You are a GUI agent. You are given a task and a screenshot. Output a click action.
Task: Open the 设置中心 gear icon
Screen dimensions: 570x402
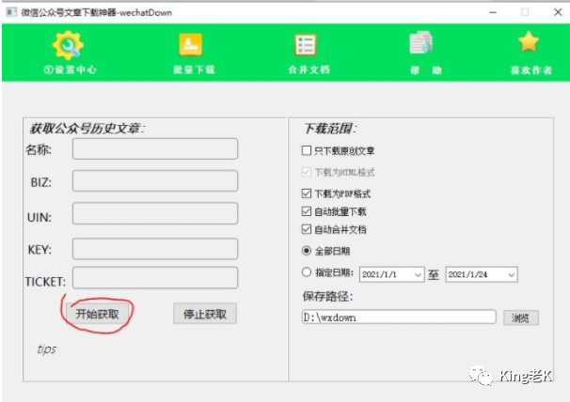(x=68, y=45)
